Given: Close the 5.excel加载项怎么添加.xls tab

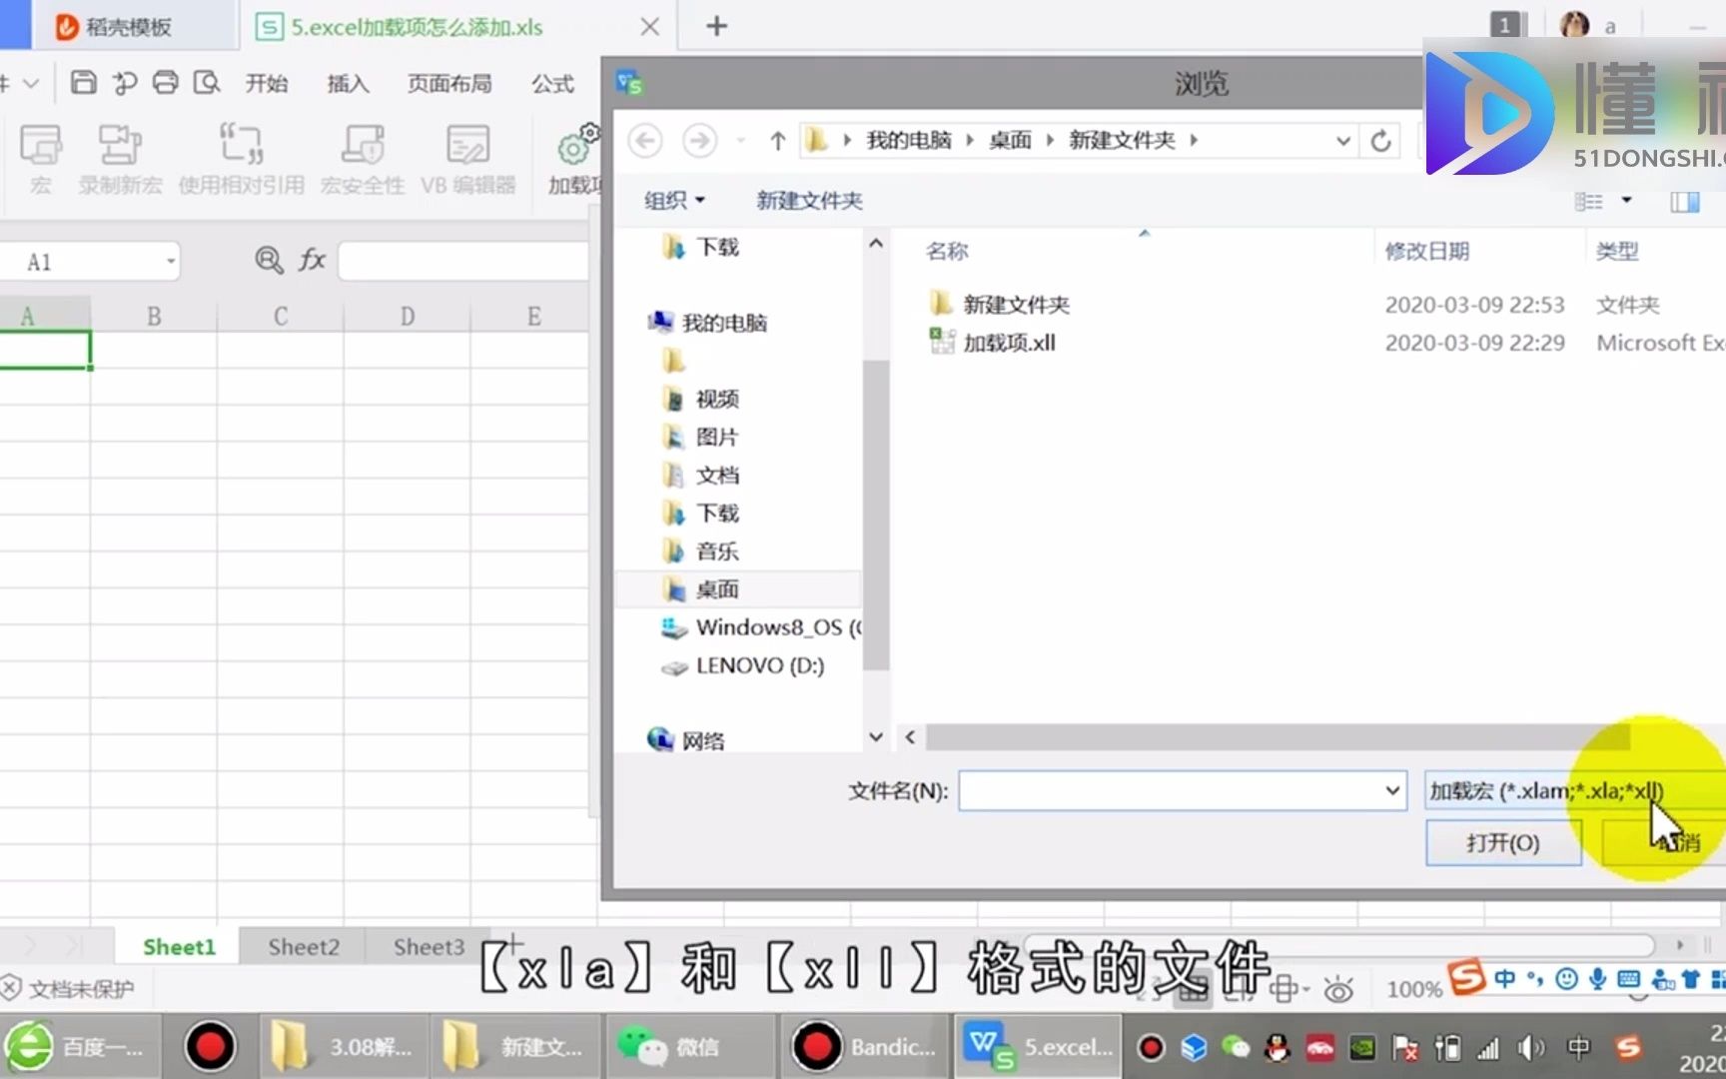Looking at the screenshot, I should (649, 27).
